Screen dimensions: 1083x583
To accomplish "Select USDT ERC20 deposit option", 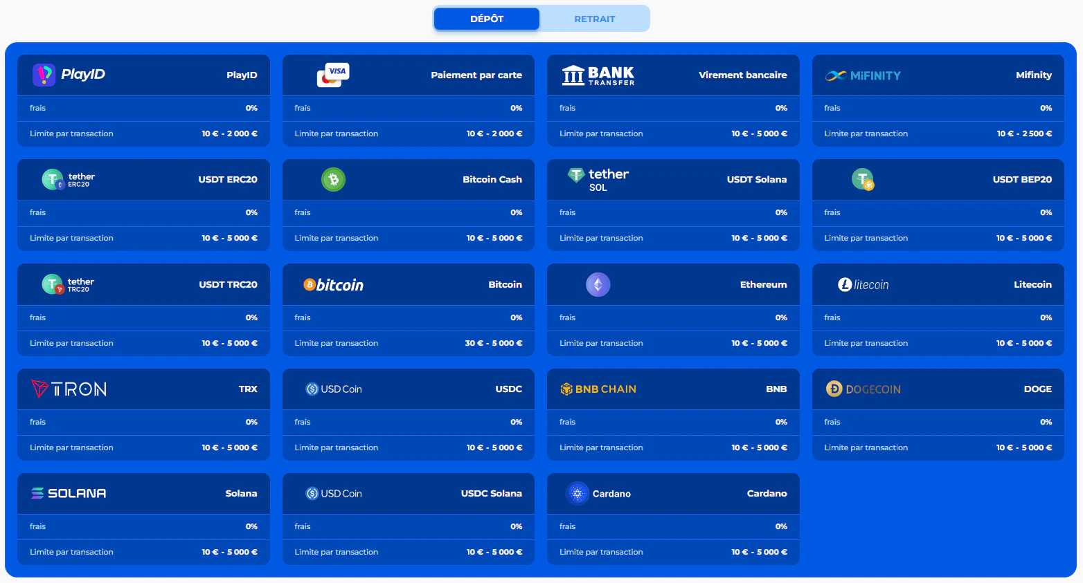I will coord(228,179).
